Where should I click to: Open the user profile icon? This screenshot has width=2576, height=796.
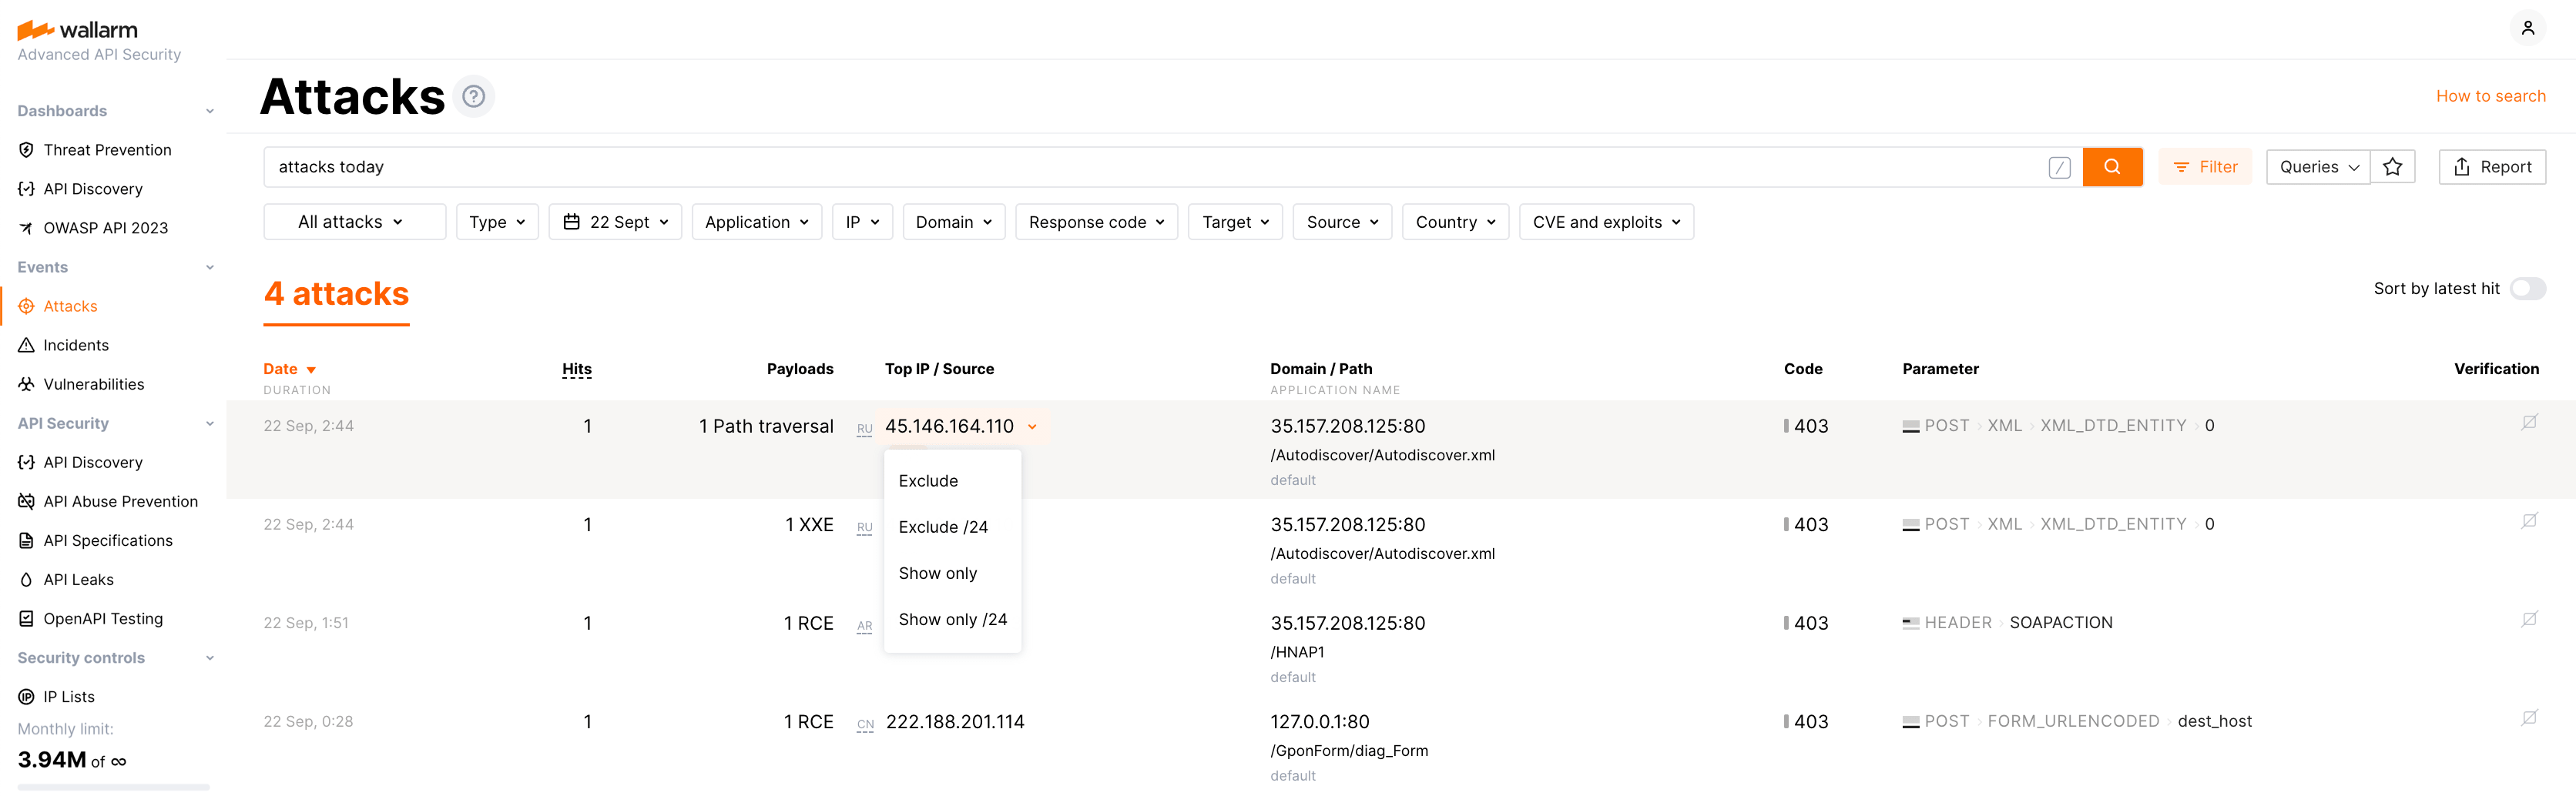2528,27
